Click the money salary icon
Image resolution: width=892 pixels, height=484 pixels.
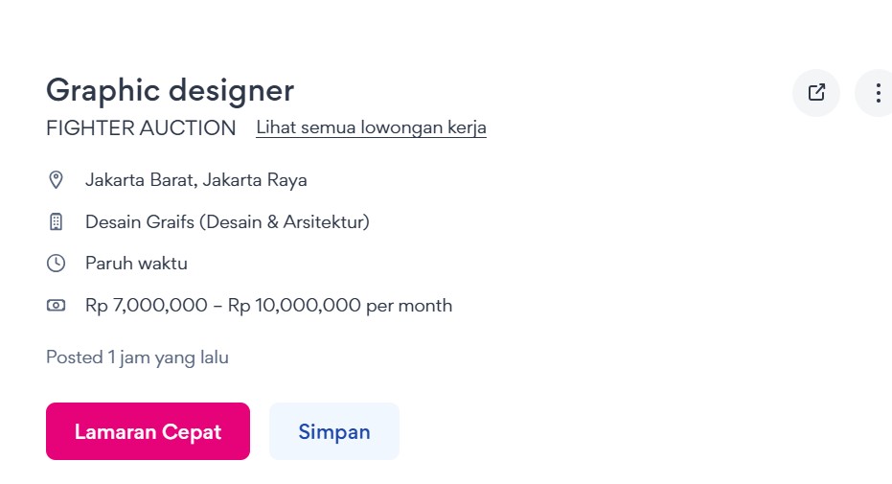[x=56, y=306]
